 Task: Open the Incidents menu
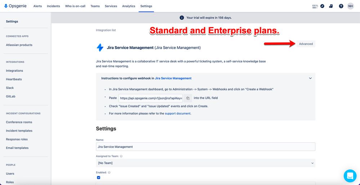point(53,6)
